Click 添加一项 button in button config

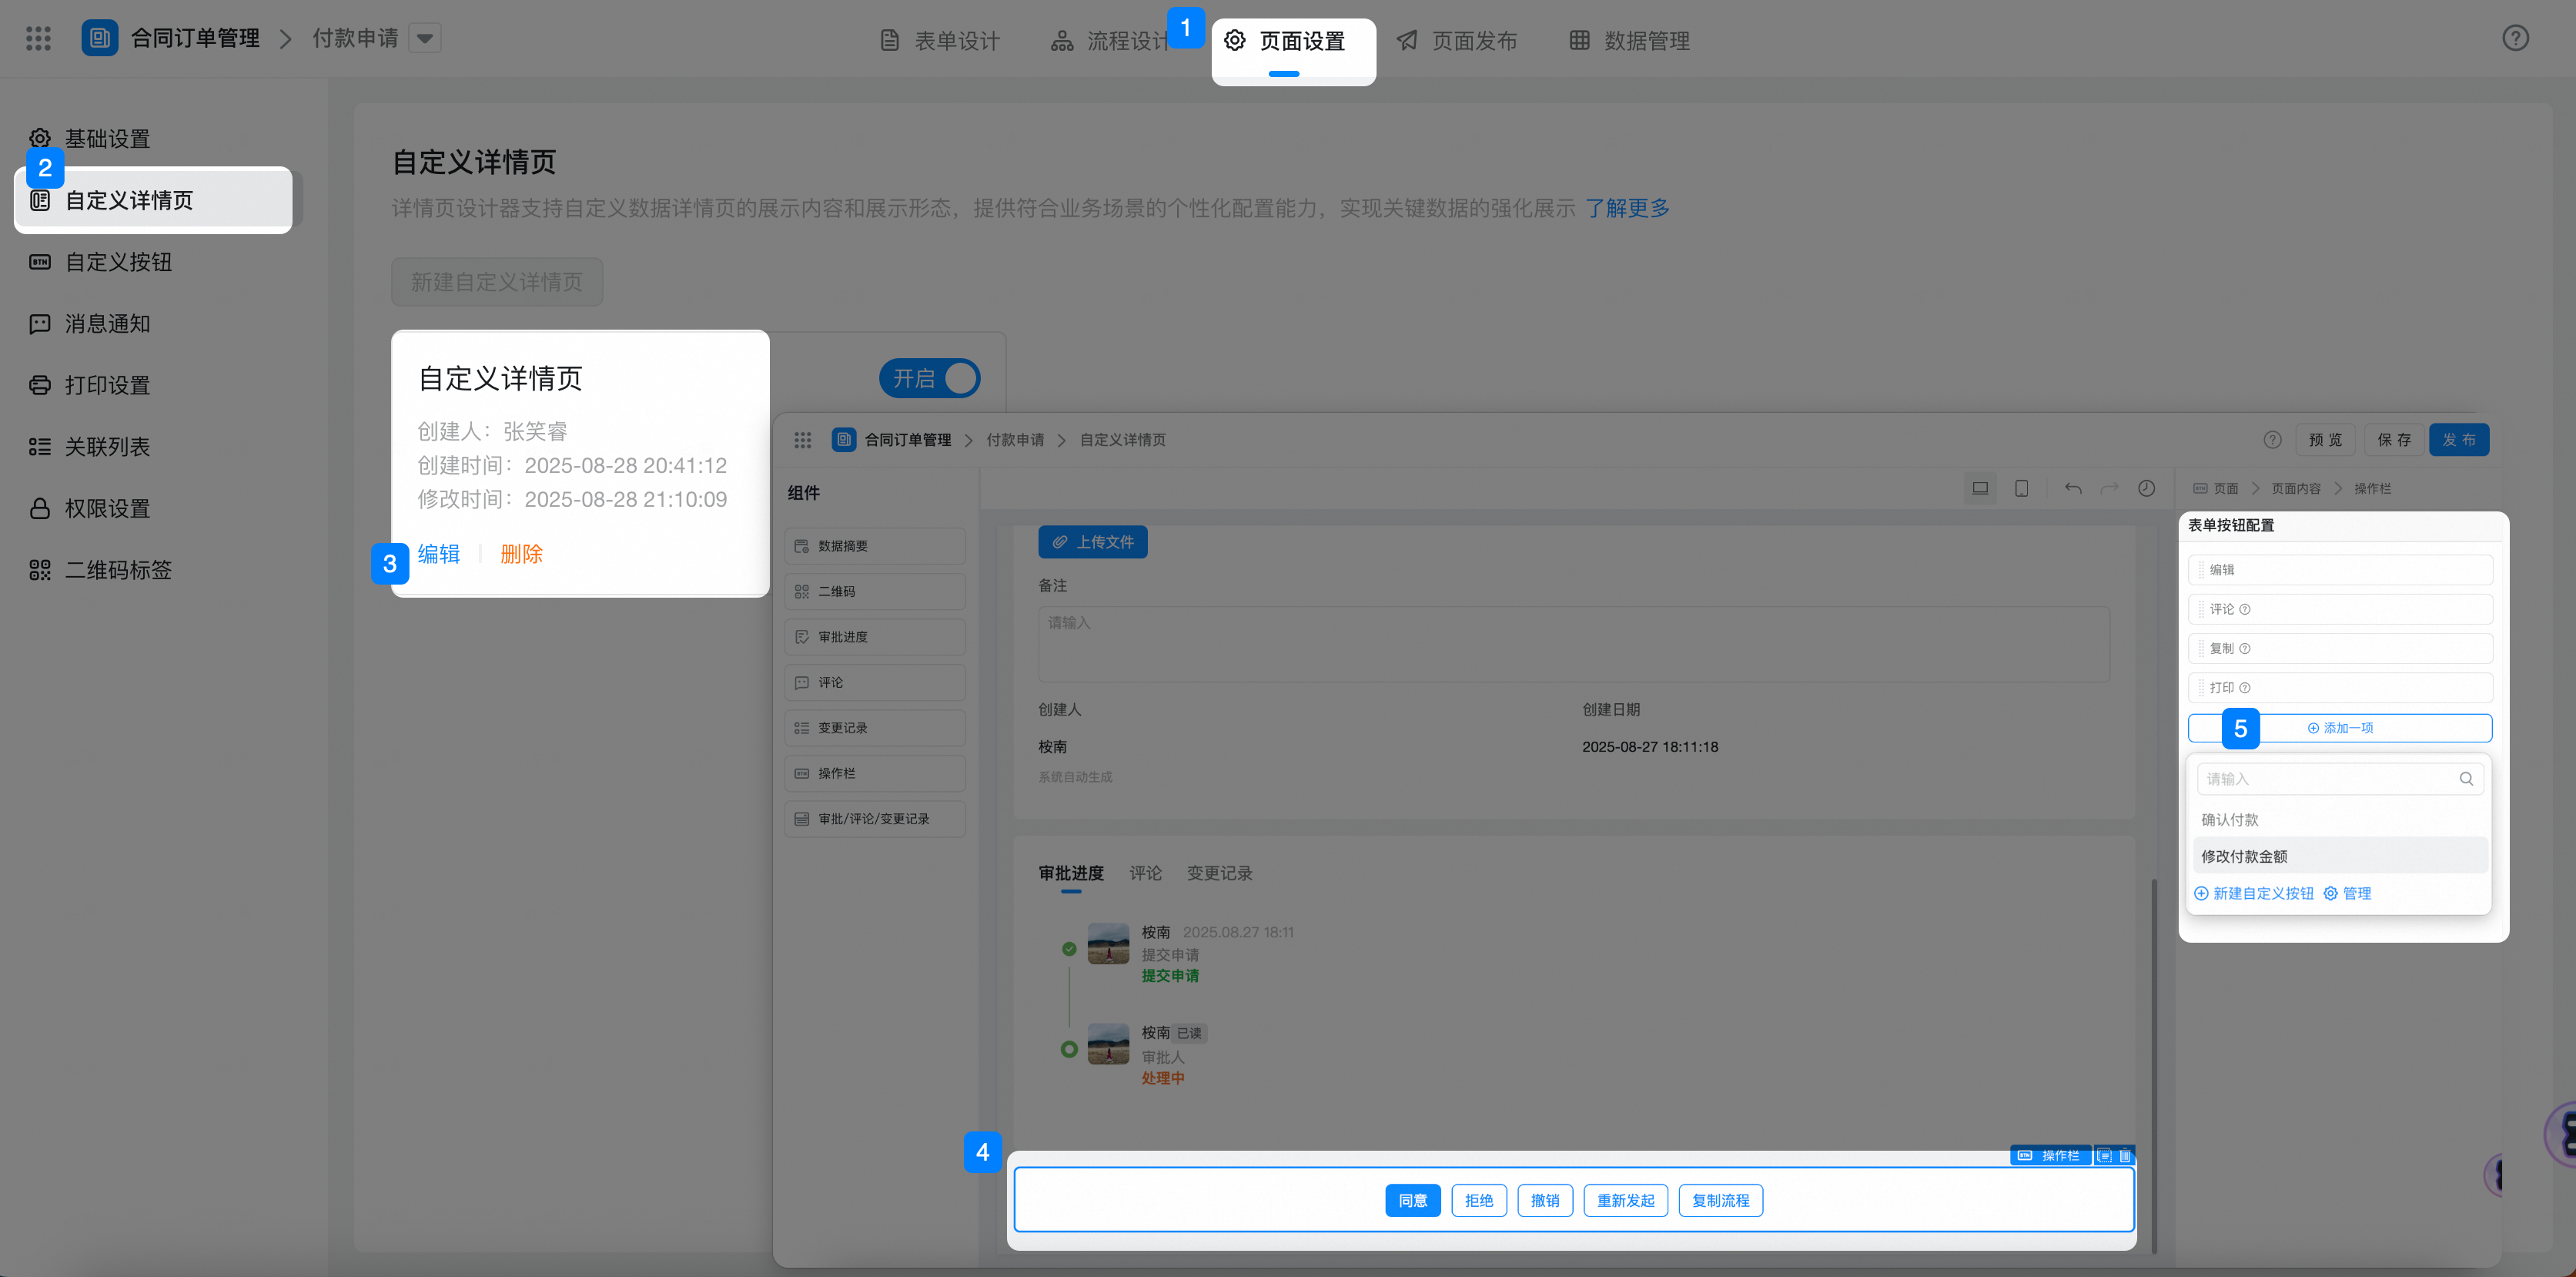click(2340, 728)
